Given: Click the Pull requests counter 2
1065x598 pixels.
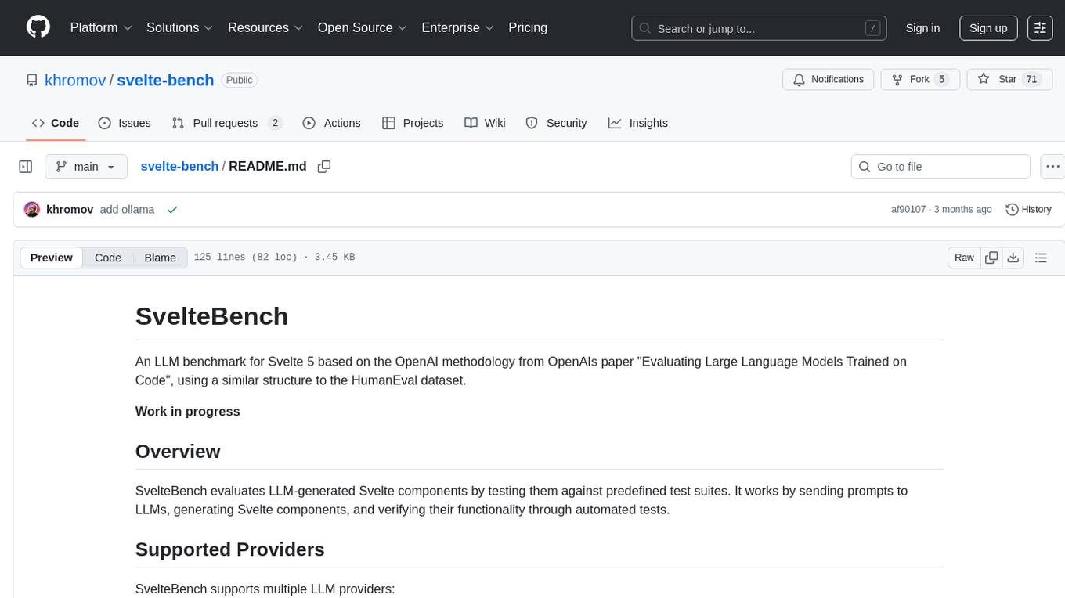Looking at the screenshot, I should tap(275, 123).
